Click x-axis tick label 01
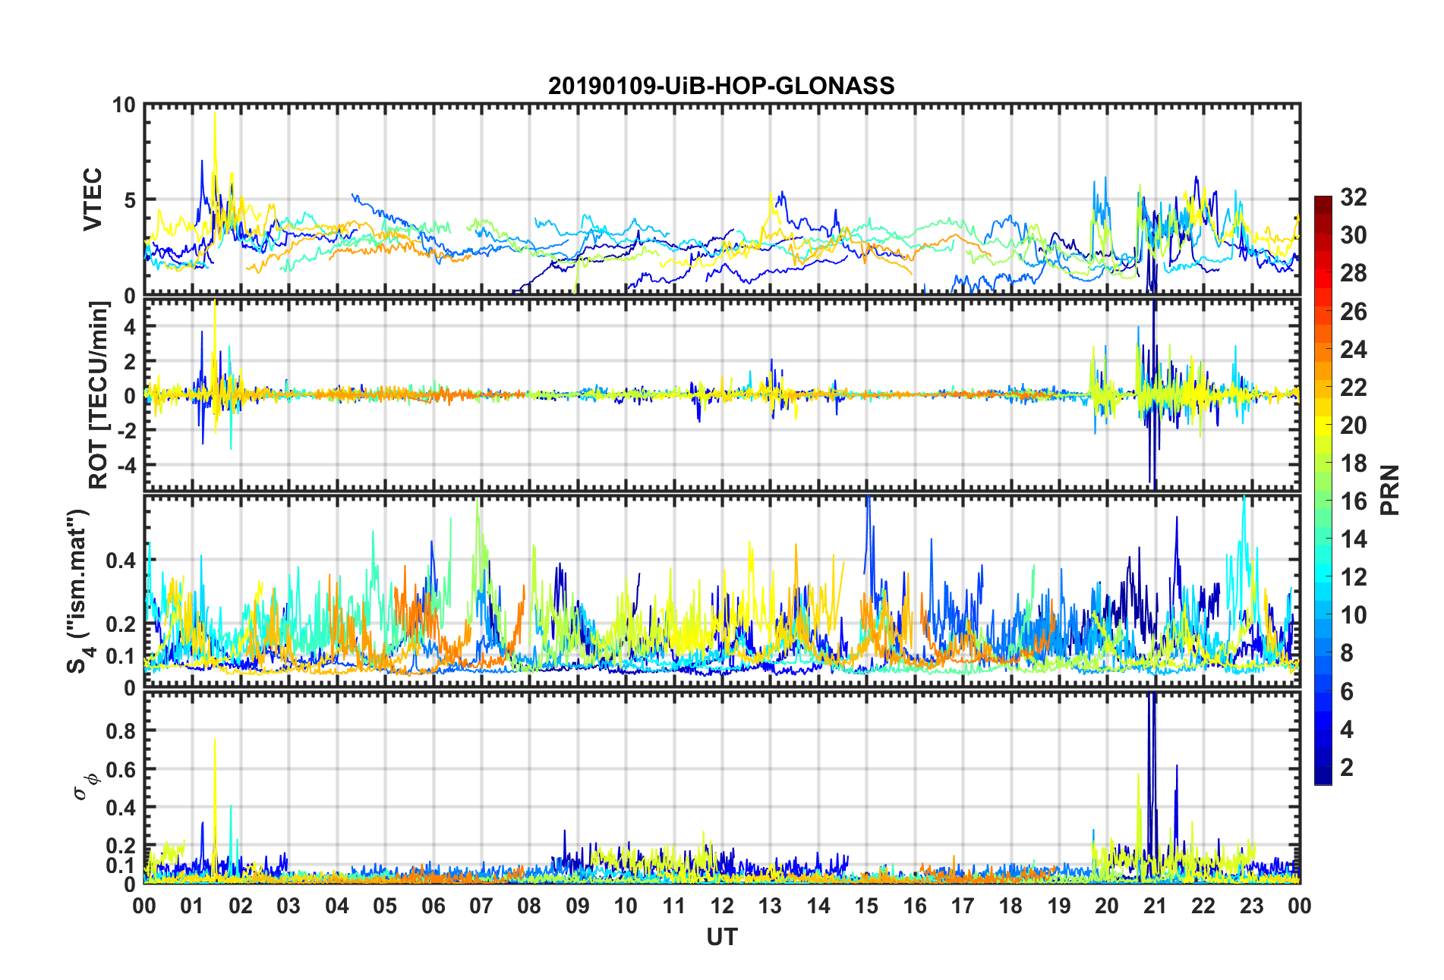 [x=192, y=906]
